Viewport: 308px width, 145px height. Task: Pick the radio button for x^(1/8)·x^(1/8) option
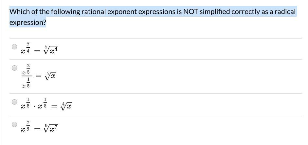[14, 102]
